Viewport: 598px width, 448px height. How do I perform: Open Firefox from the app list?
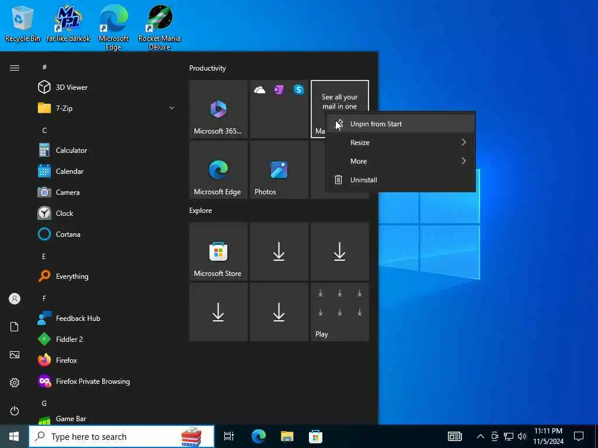[107, 360]
